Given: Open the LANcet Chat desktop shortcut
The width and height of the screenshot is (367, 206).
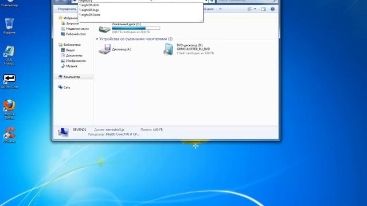Looking at the screenshot, I should tap(9, 81).
